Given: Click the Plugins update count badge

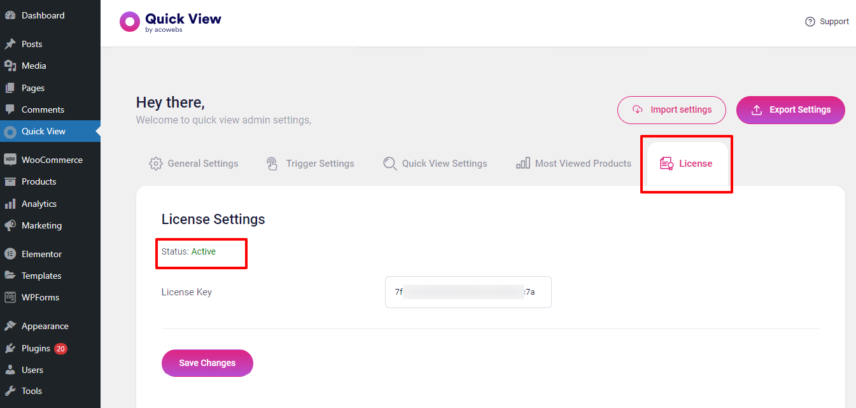Looking at the screenshot, I should [x=60, y=349].
